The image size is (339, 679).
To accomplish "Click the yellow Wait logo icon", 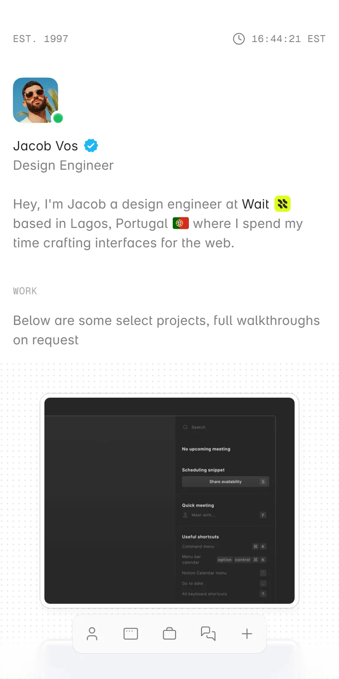I will coord(282,204).
